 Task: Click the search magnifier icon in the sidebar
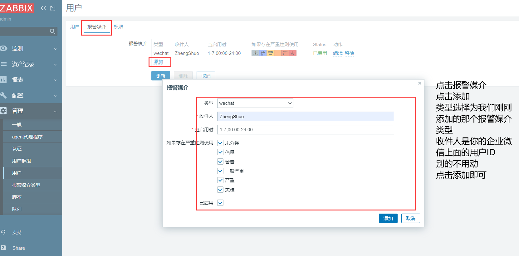coord(52,31)
